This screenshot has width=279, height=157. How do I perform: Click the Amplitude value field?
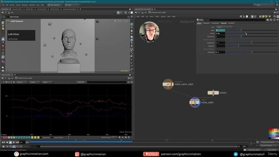point(221,52)
